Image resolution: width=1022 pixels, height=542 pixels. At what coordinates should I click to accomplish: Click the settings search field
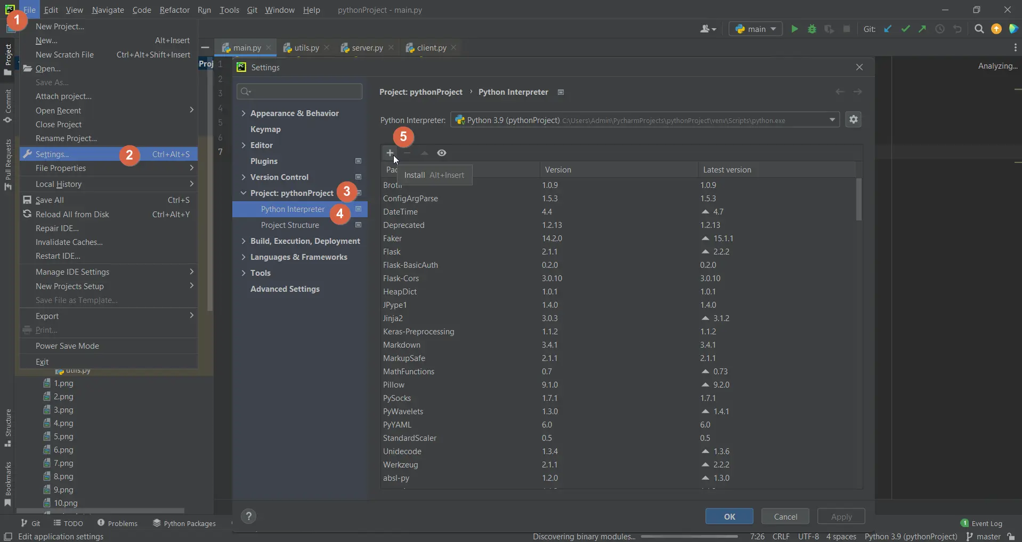(299, 91)
